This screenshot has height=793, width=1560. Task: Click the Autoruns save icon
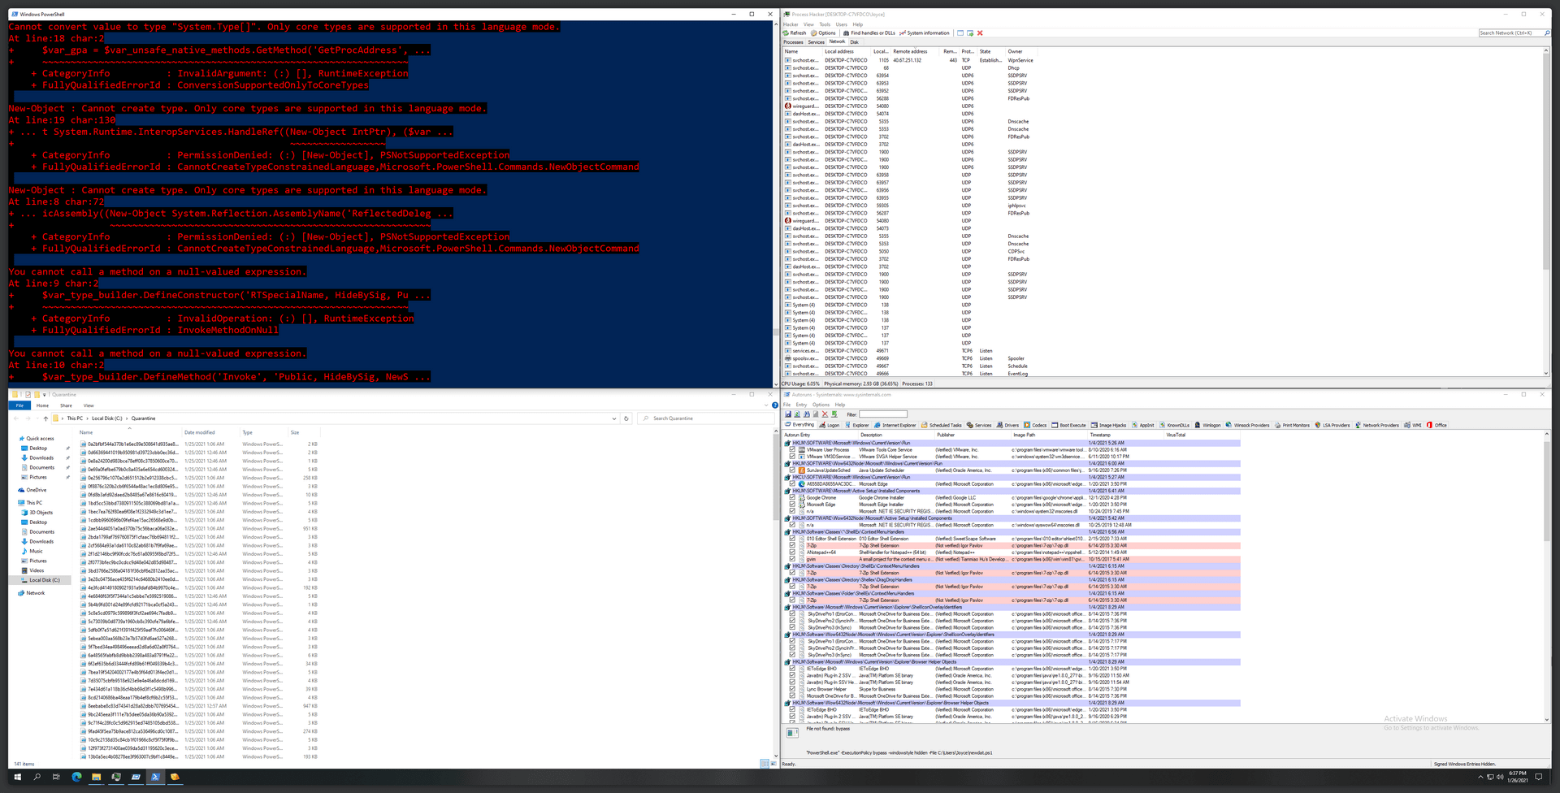click(x=788, y=414)
